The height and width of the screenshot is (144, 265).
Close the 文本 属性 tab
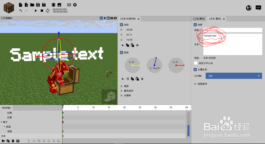224,19
